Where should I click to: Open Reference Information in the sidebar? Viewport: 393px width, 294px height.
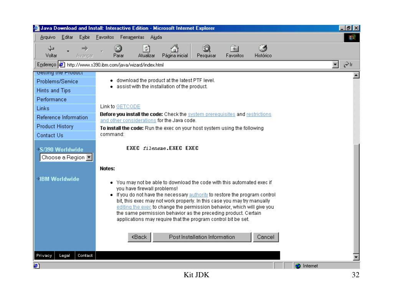pyautogui.click(x=64, y=118)
